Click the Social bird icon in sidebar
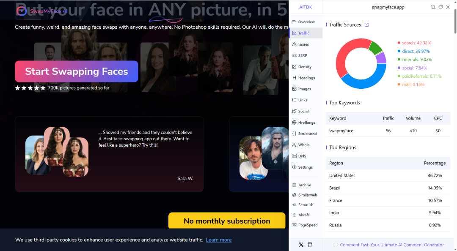 click(x=295, y=111)
